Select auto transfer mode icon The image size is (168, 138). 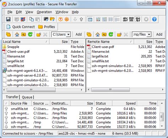coord(138,19)
